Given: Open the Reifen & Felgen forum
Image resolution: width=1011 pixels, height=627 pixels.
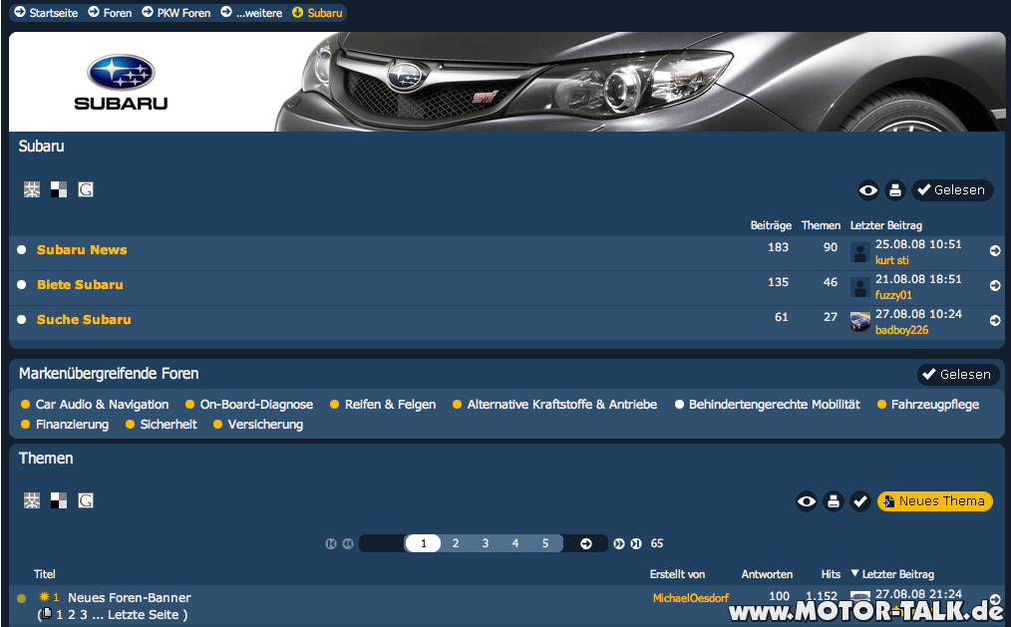Looking at the screenshot, I should 390,405.
